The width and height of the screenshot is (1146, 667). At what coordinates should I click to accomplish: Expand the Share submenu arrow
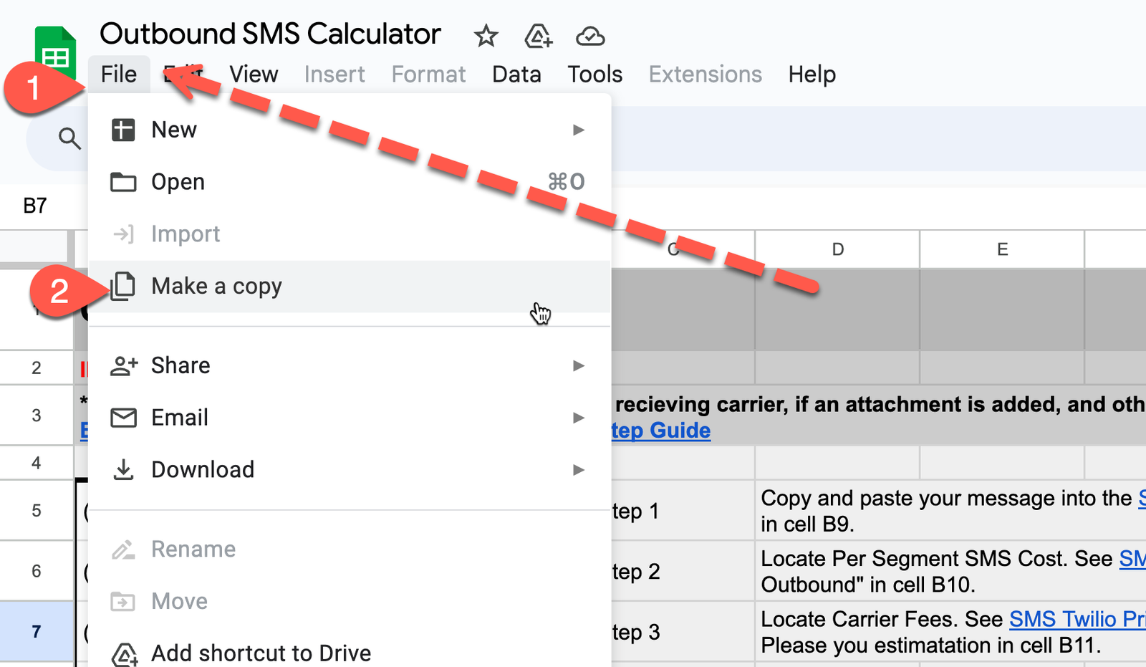point(579,366)
